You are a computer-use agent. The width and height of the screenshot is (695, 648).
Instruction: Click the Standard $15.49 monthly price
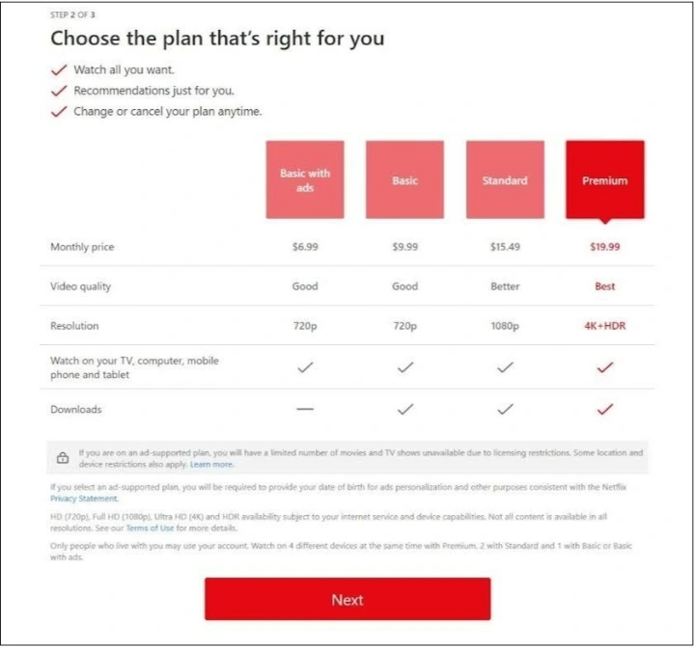(x=505, y=247)
